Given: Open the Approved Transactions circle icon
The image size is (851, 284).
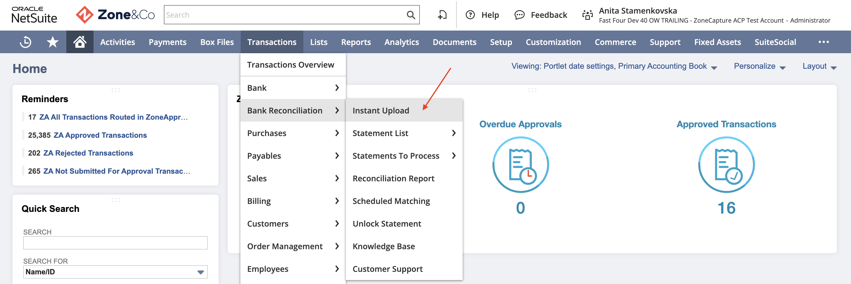Looking at the screenshot, I should (726, 164).
